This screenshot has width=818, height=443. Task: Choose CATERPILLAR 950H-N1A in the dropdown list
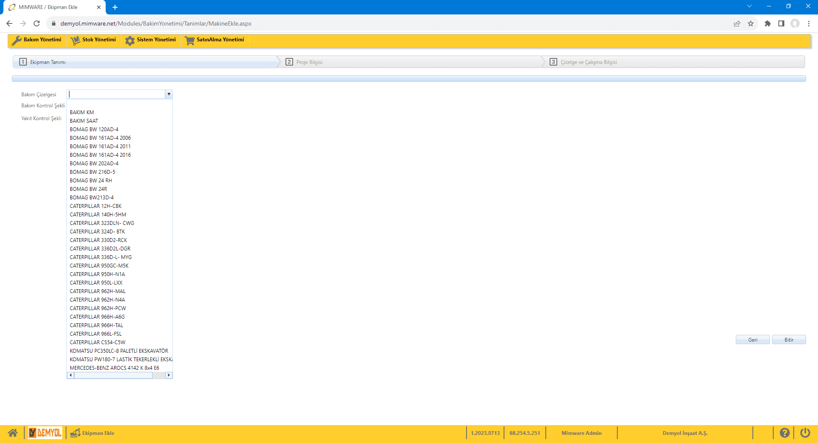97,274
